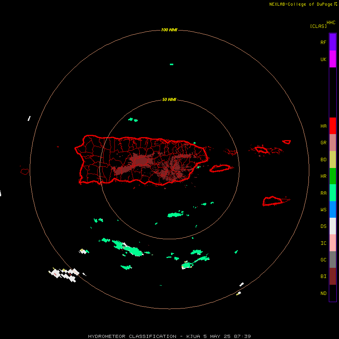Click the "ND" legend label
339x339 pixels.
(323, 293)
